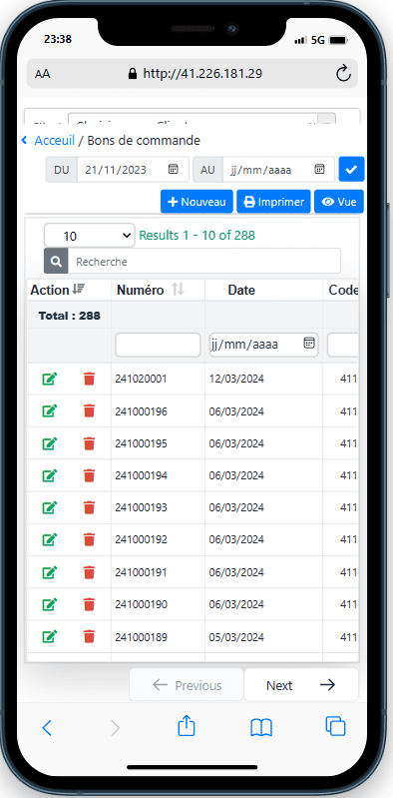This screenshot has height=798, width=393.
Task: Click the Date column filter field
Action: [x=264, y=345]
